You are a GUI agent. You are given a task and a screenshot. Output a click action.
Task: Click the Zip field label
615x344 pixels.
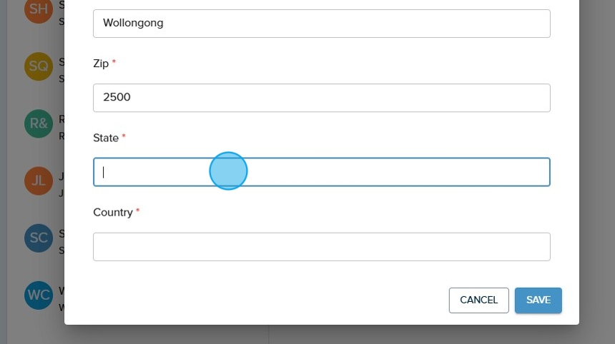[x=101, y=64]
